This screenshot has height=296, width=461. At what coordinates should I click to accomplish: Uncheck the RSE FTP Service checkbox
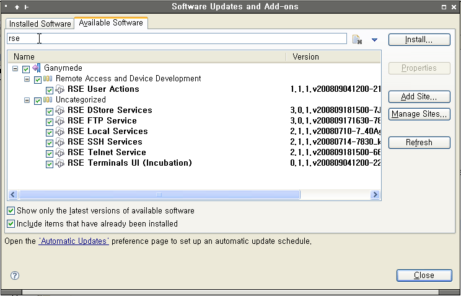coord(50,122)
